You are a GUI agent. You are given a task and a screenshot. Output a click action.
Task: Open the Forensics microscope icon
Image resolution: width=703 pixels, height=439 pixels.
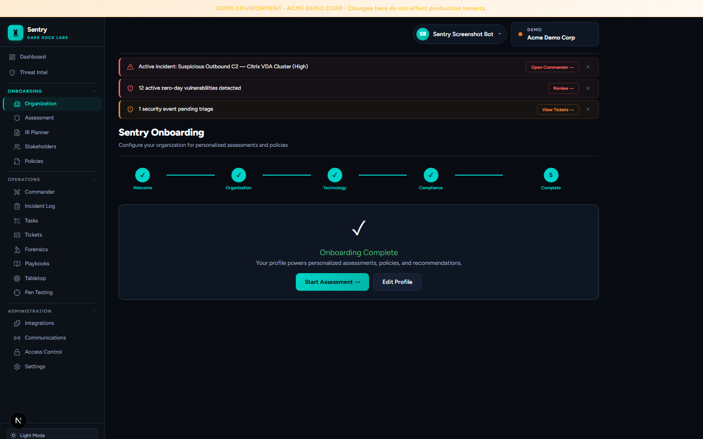(x=17, y=249)
